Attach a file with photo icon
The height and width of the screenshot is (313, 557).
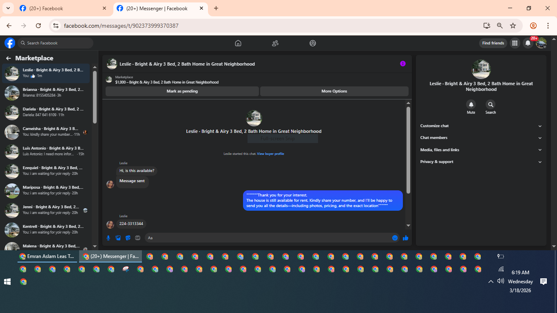pyautogui.click(x=118, y=238)
